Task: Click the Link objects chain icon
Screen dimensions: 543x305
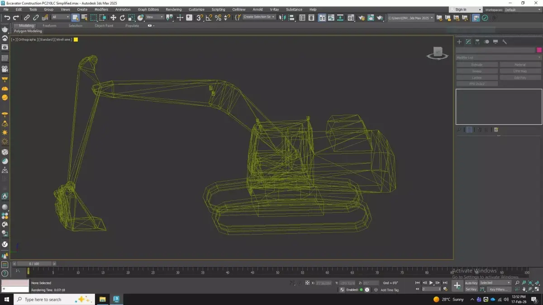Action: (27, 18)
